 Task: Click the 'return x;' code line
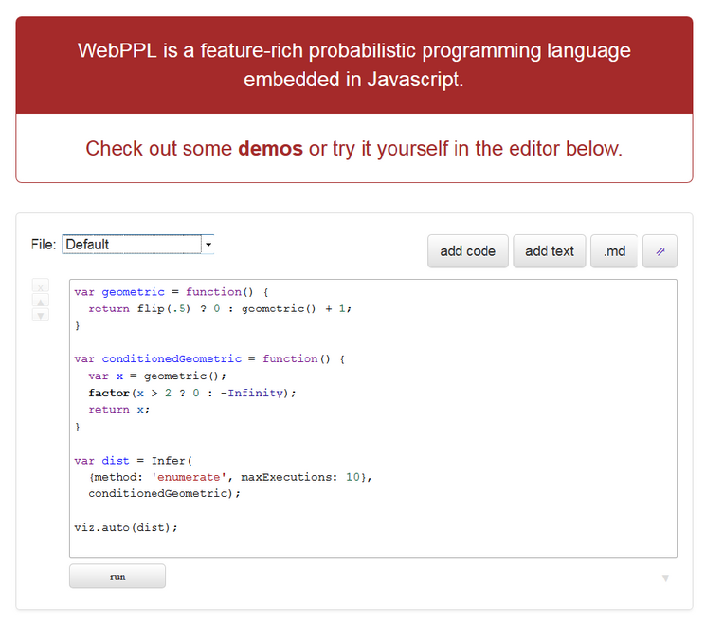[118, 410]
